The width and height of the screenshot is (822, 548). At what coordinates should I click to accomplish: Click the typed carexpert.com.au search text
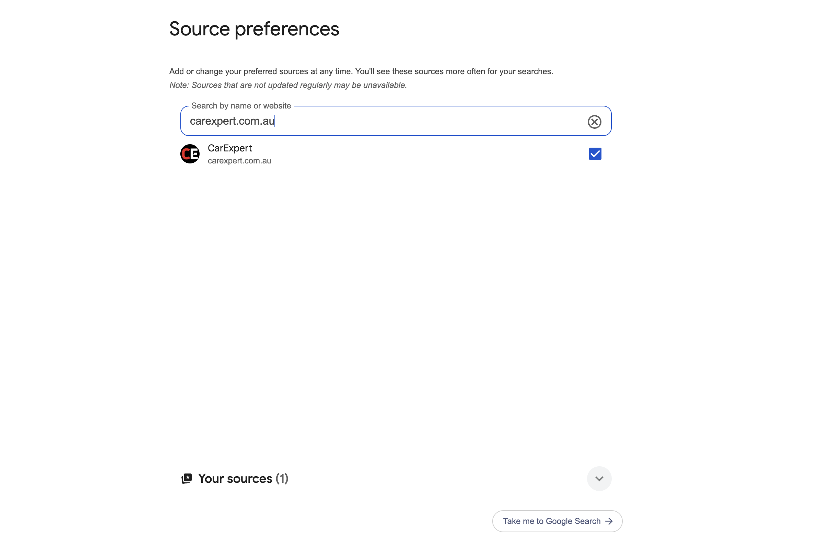point(232,121)
